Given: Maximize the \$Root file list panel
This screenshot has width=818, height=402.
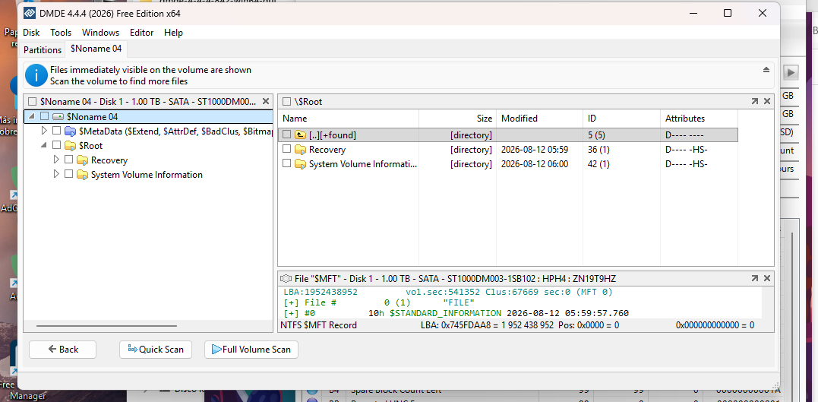Looking at the screenshot, I should click(754, 101).
